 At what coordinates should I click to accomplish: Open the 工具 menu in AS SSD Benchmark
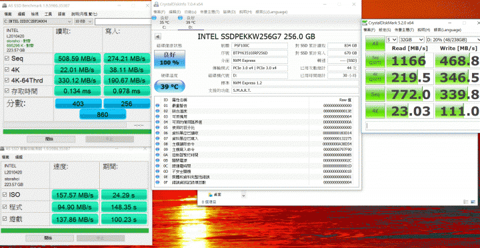coord(49,14)
